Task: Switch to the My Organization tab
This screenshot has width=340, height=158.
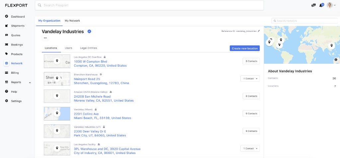Action: [x=49, y=21]
